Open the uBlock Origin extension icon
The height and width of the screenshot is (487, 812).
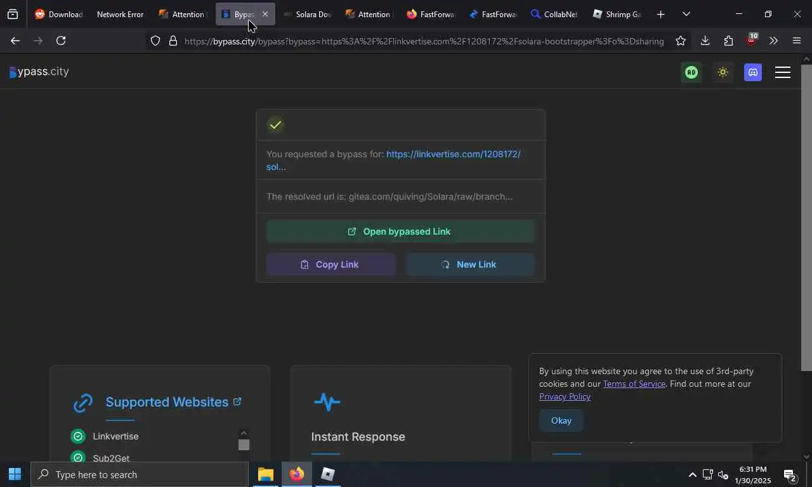point(752,40)
